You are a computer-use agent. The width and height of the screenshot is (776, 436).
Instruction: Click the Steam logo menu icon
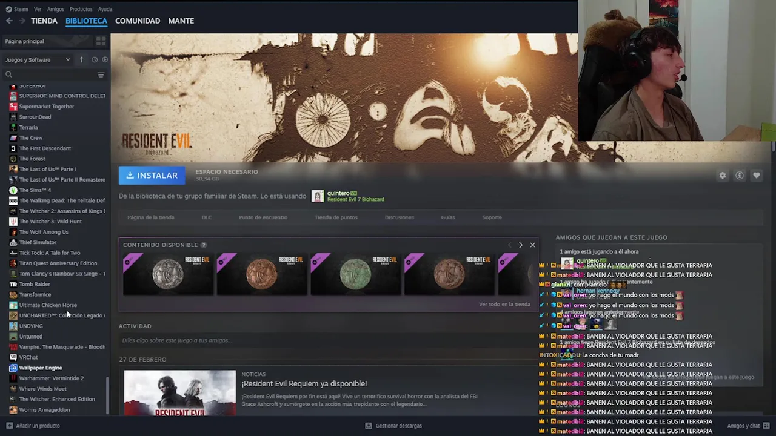click(8, 9)
